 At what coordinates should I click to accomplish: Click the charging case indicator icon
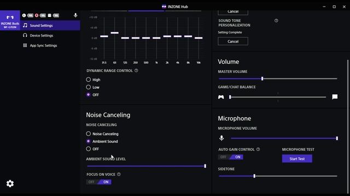click(49, 15)
